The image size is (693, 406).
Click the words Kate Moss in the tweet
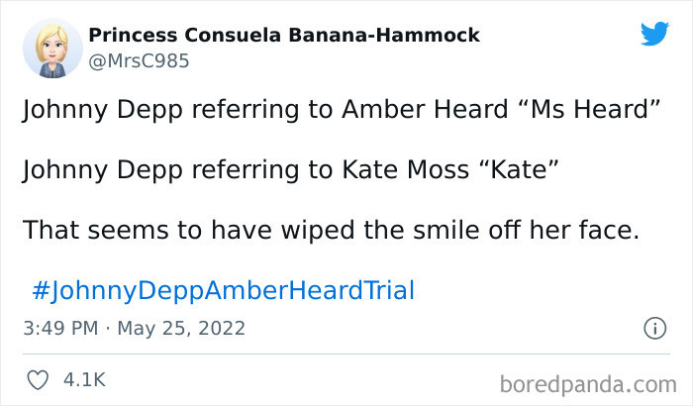406,169
